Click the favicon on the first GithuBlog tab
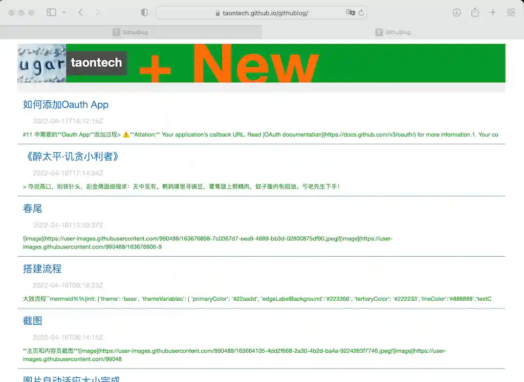 click(x=116, y=32)
